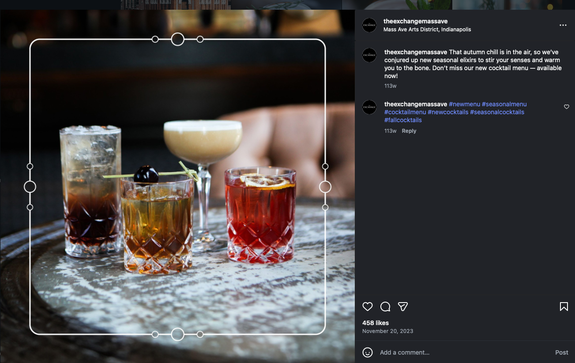Open the #newcocktails hashtag
Screen dimensions: 575x363
(x=448, y=112)
